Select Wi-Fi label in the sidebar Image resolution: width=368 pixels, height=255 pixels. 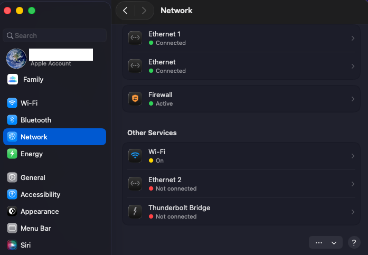point(29,103)
